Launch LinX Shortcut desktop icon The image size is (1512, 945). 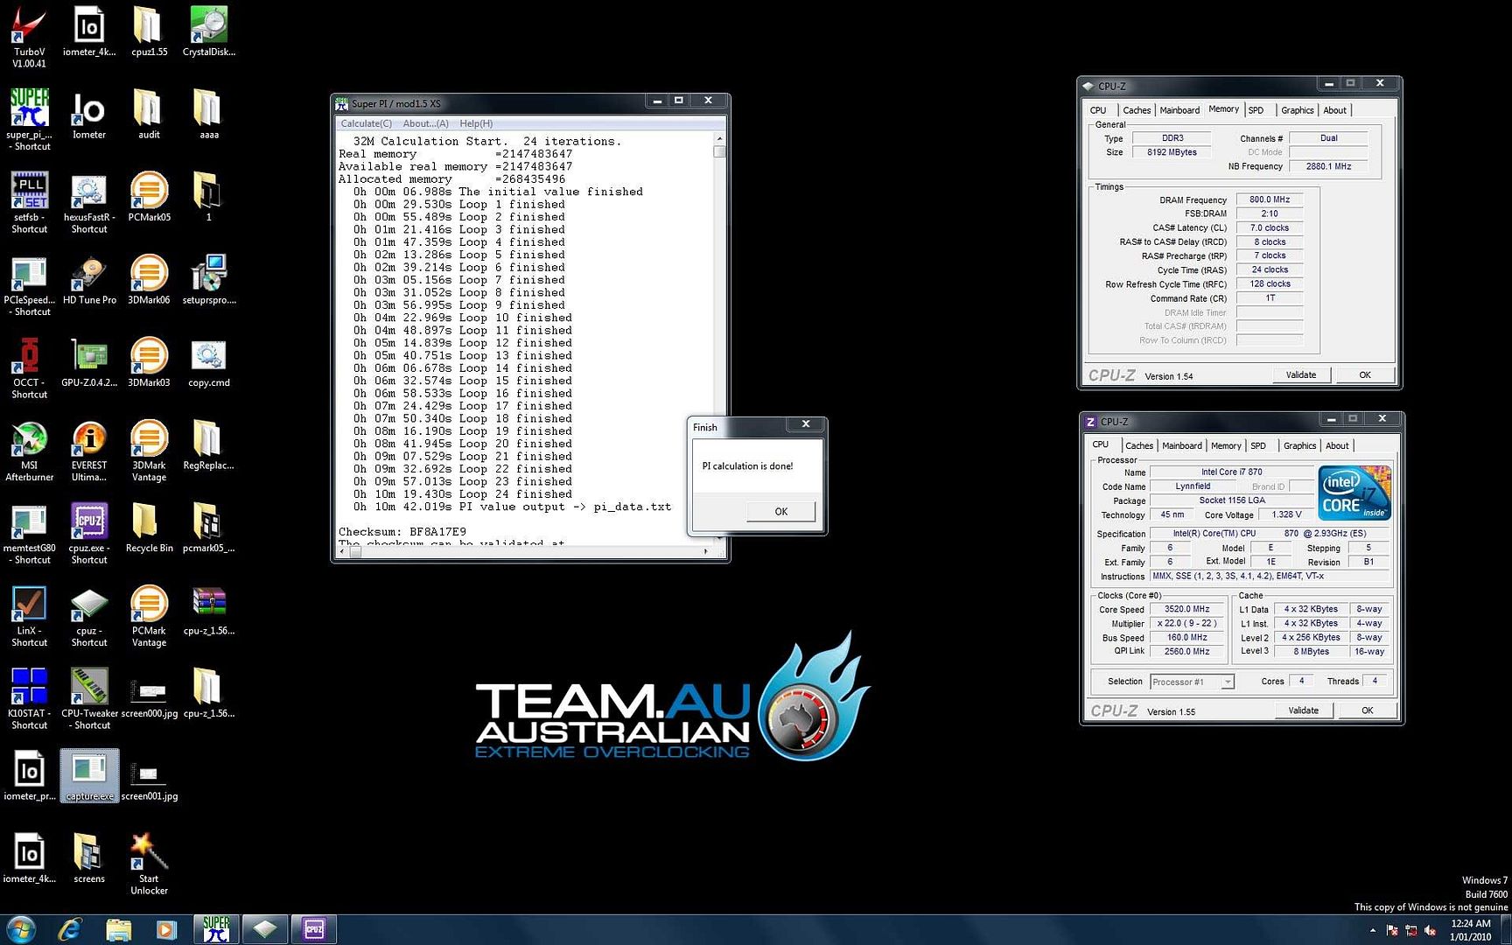[x=29, y=616]
